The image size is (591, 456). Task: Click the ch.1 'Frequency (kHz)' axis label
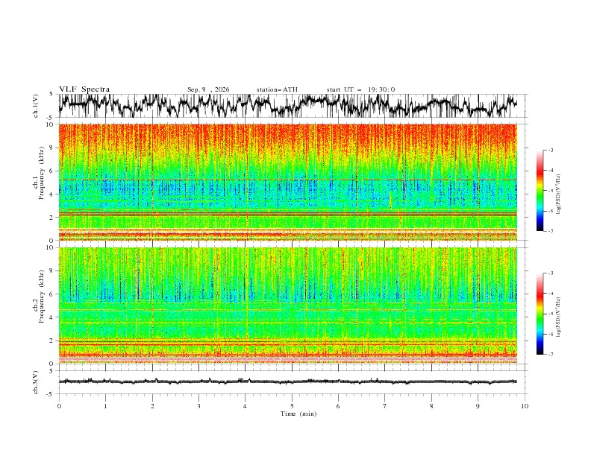pos(38,183)
